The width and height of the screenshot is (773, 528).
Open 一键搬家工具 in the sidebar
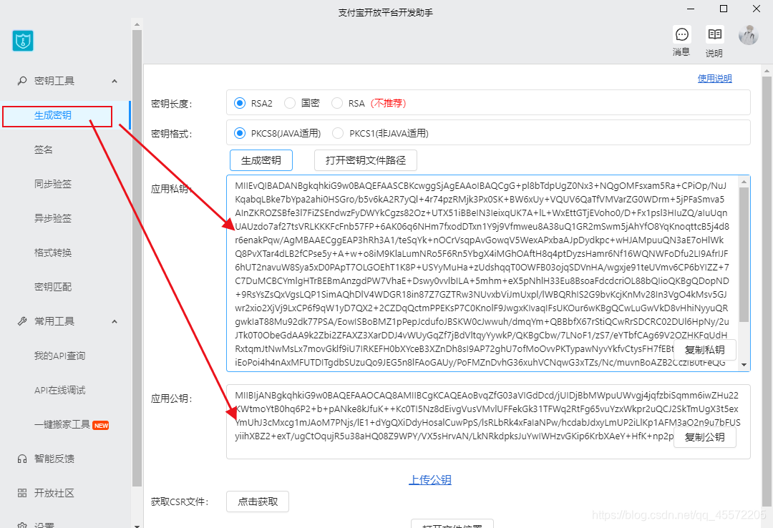point(62,424)
